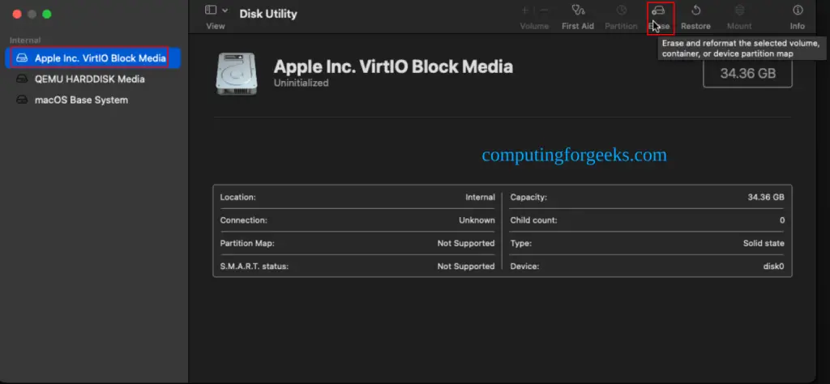Image resolution: width=830 pixels, height=384 pixels.
Task: Run First Aid on the selected disk
Action: pos(578,10)
